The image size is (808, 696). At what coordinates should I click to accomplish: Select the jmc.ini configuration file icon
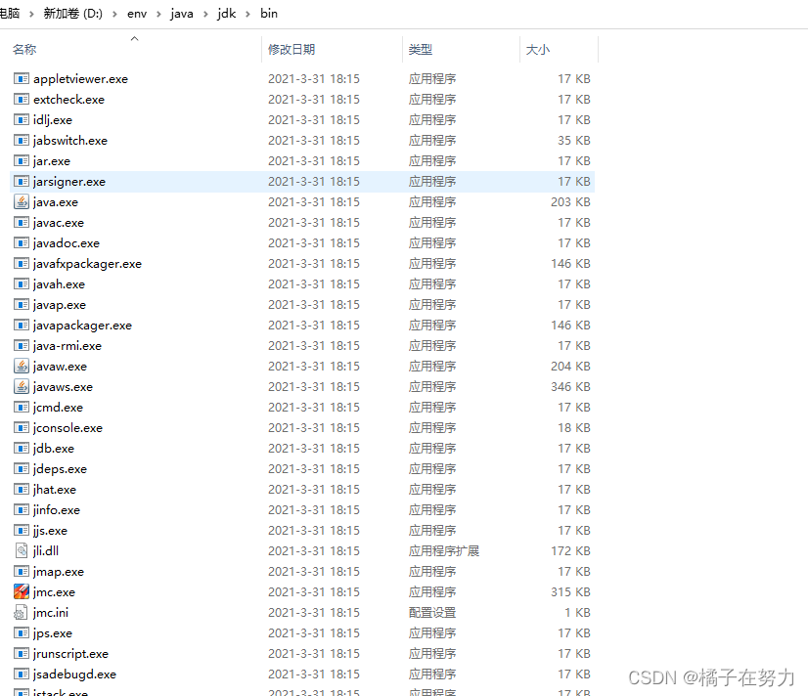22,612
